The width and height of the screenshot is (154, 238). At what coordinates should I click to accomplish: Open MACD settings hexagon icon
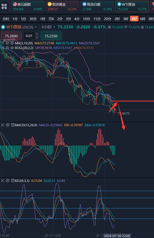pyautogui.click(x=7, y=125)
